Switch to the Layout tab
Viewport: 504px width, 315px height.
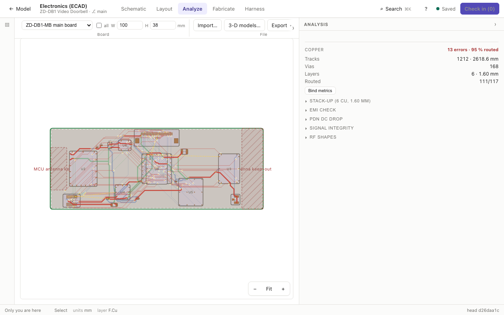[x=164, y=9]
